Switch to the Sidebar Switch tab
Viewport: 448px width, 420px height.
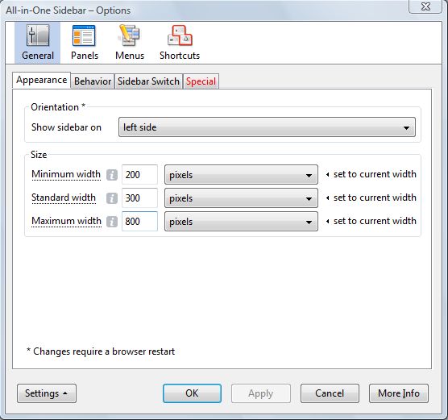pos(148,81)
